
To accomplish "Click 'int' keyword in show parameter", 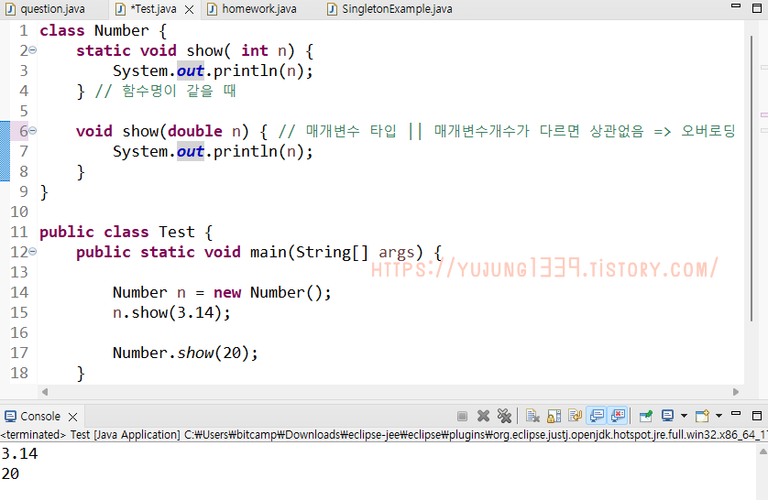I will point(255,50).
